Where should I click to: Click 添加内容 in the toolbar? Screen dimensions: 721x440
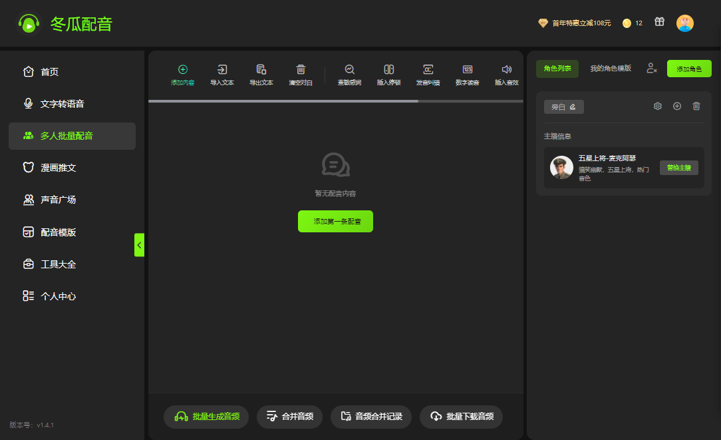coord(182,75)
